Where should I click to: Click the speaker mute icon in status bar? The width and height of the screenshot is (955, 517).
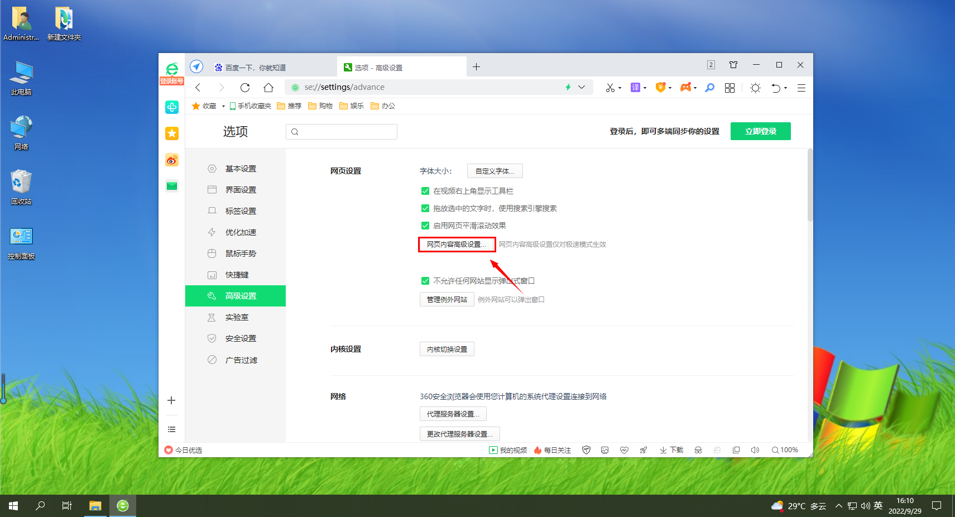coord(755,450)
